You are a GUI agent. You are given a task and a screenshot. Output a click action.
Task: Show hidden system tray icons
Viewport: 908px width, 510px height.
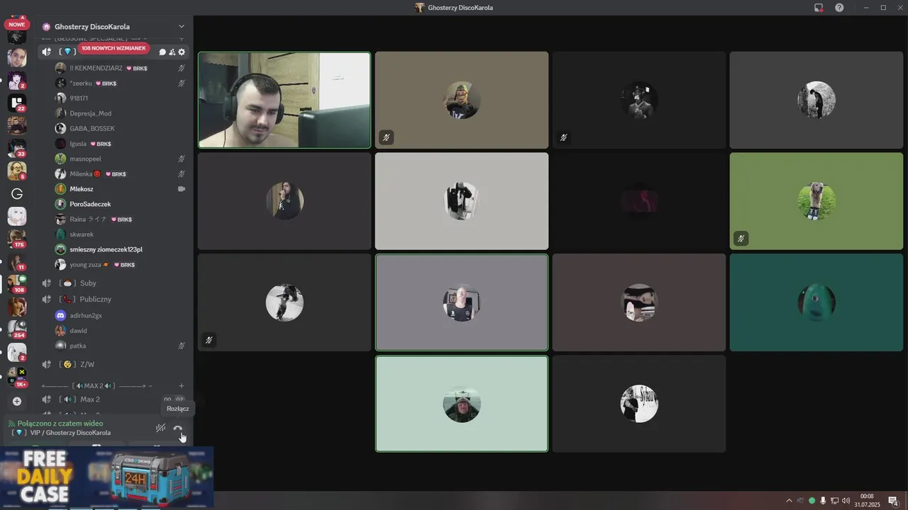click(789, 501)
